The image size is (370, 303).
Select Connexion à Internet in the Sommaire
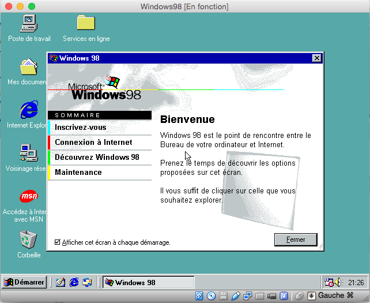tap(100, 143)
